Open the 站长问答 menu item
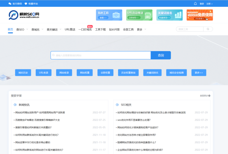The width and height of the screenshot is (228, 154). pyautogui.click(x=114, y=29)
